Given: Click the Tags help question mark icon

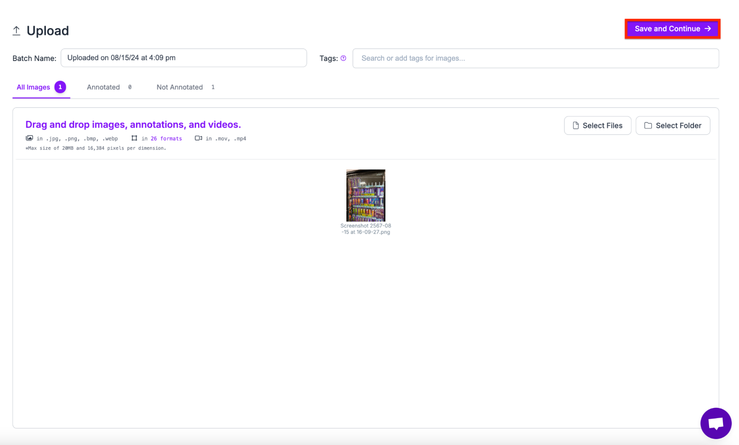Looking at the screenshot, I should pos(343,58).
